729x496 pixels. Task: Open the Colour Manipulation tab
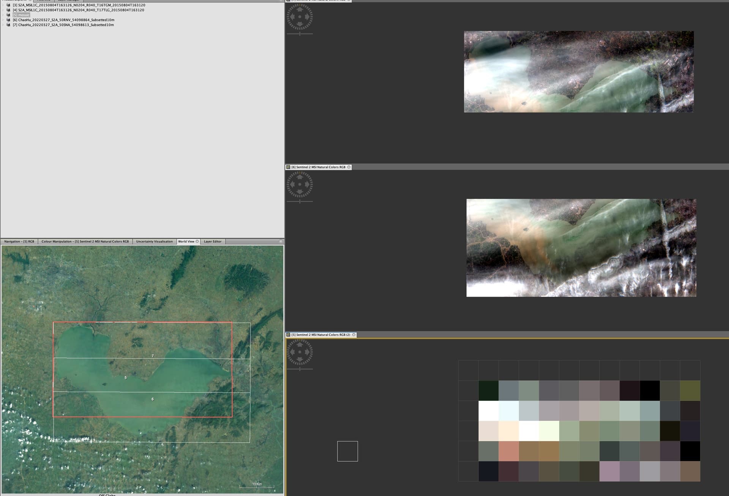pyautogui.click(x=85, y=242)
